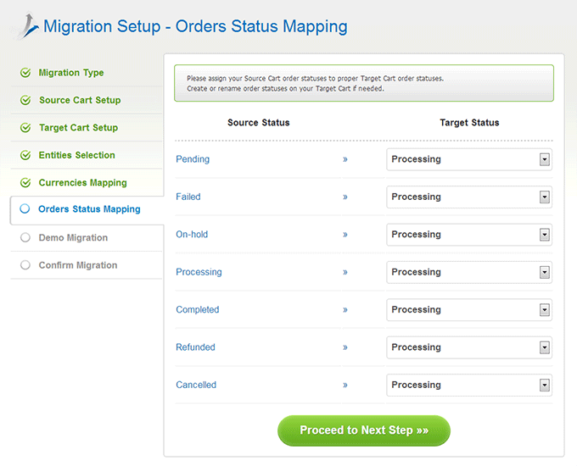Viewport: 577px width, 466px height.
Task: Click the Failed source status link
Action: [188, 197]
